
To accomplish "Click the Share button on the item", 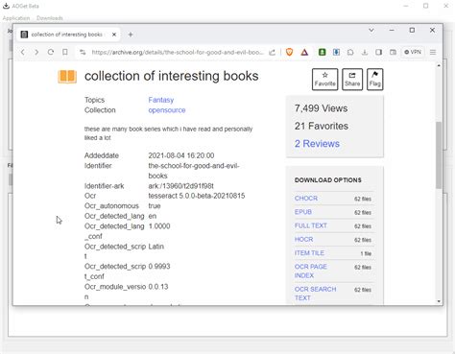I will coord(352,80).
